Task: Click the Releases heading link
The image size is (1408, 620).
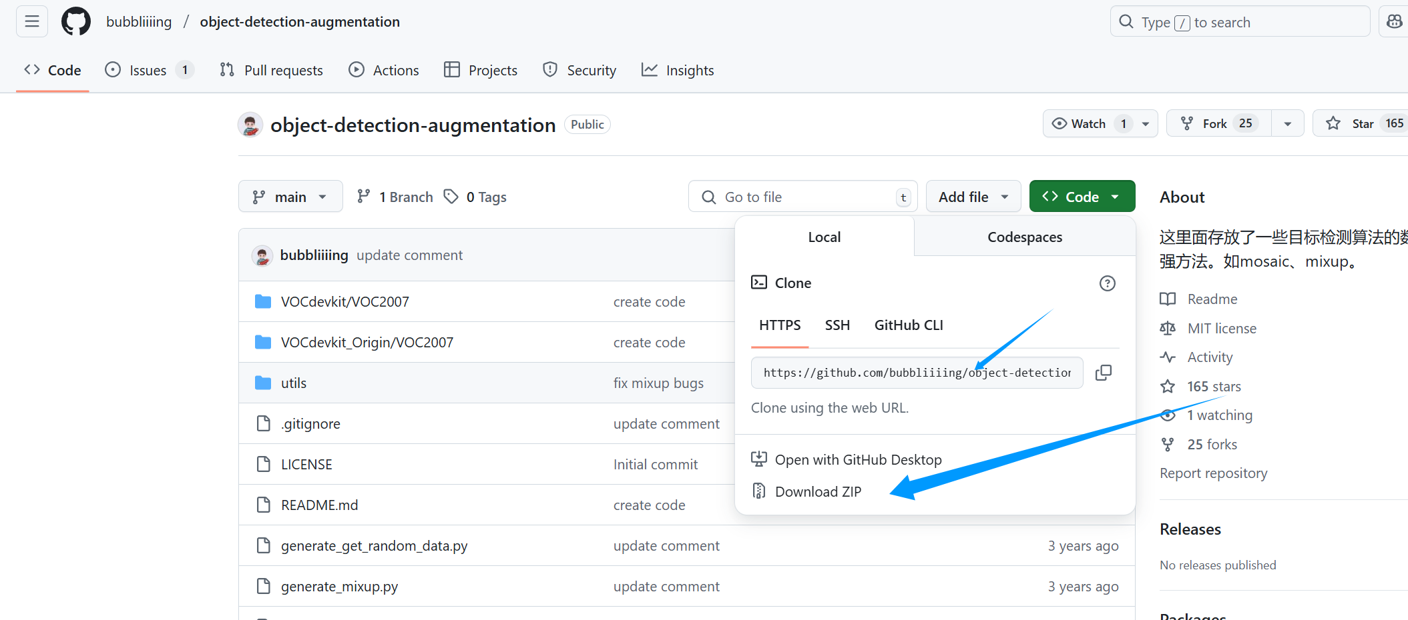Action: [1190, 529]
